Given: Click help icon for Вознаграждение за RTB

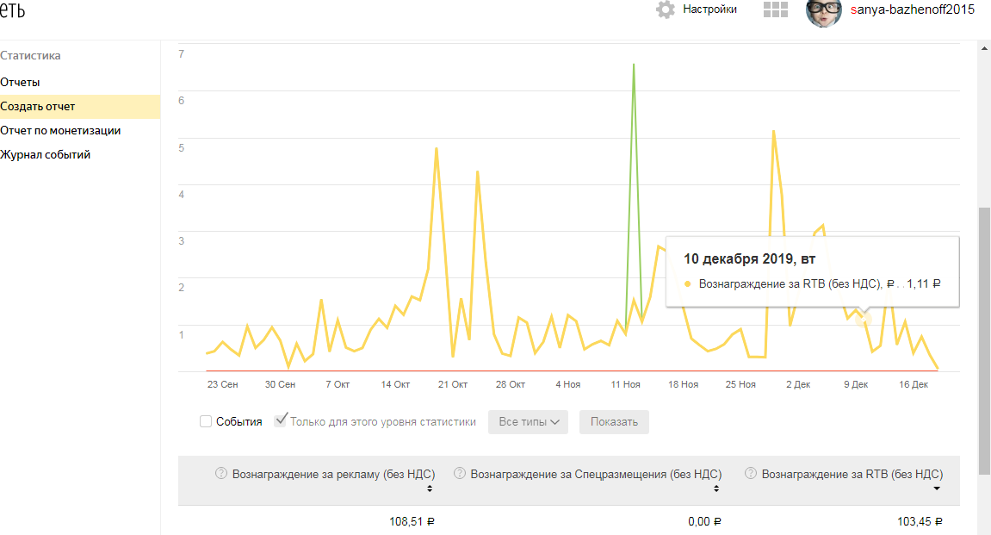Looking at the screenshot, I should click(751, 473).
